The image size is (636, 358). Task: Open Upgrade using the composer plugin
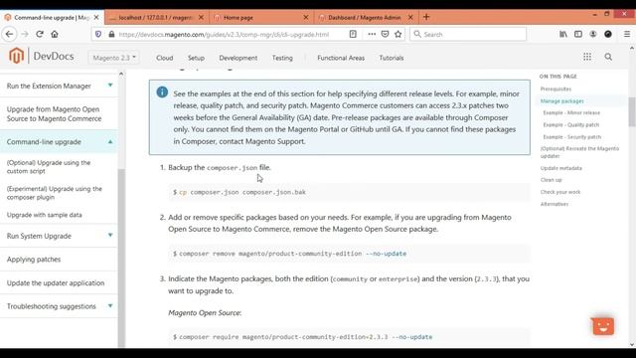(x=55, y=193)
